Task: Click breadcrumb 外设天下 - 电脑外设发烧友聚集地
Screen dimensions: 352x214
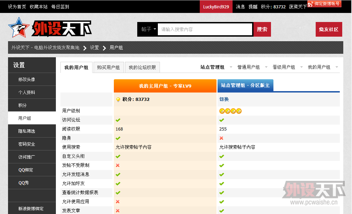Action: coord(45,47)
